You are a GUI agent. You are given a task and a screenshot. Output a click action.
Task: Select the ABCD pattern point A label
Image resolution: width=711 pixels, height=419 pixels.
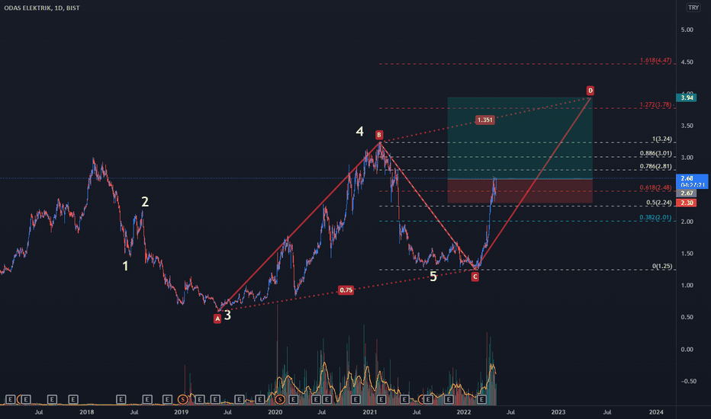217,318
